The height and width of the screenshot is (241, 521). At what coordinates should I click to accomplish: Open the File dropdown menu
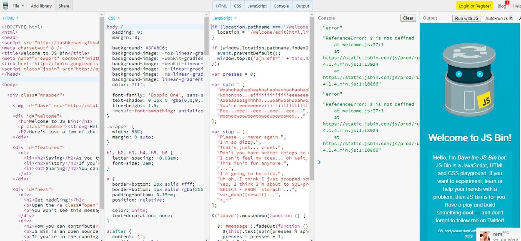pos(18,6)
